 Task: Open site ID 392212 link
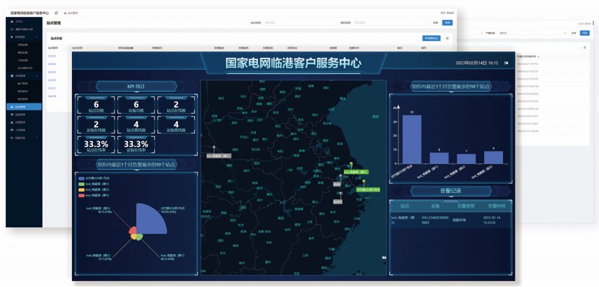click(52, 80)
